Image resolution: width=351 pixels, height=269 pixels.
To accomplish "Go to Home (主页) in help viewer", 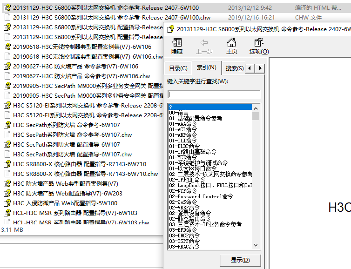I will (x=231, y=42).
